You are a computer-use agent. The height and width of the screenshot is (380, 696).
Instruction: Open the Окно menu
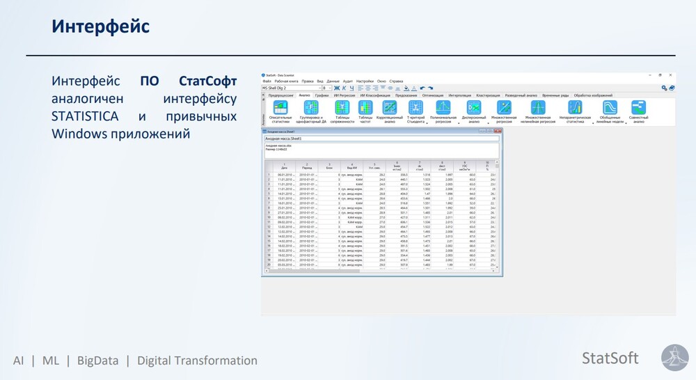381,81
